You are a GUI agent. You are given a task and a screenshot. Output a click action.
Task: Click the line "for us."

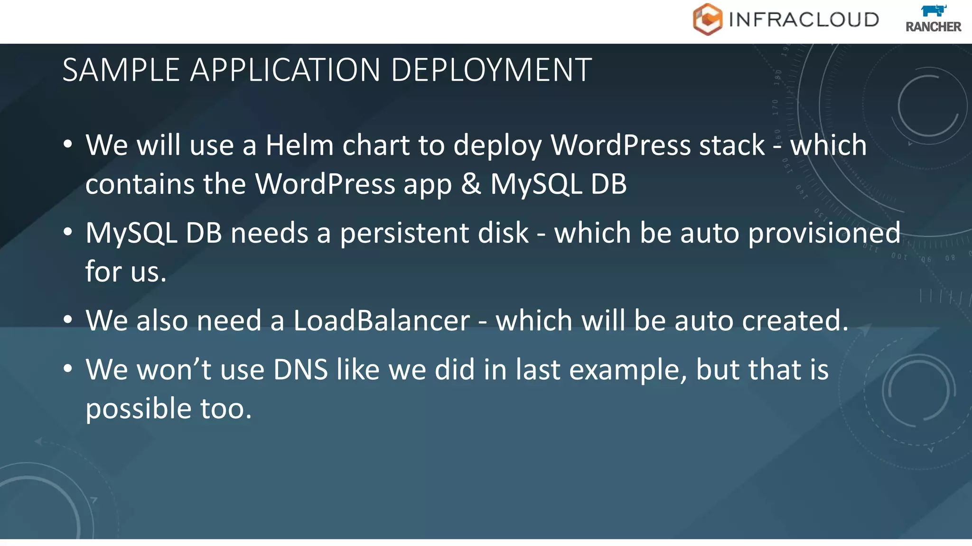tap(126, 272)
